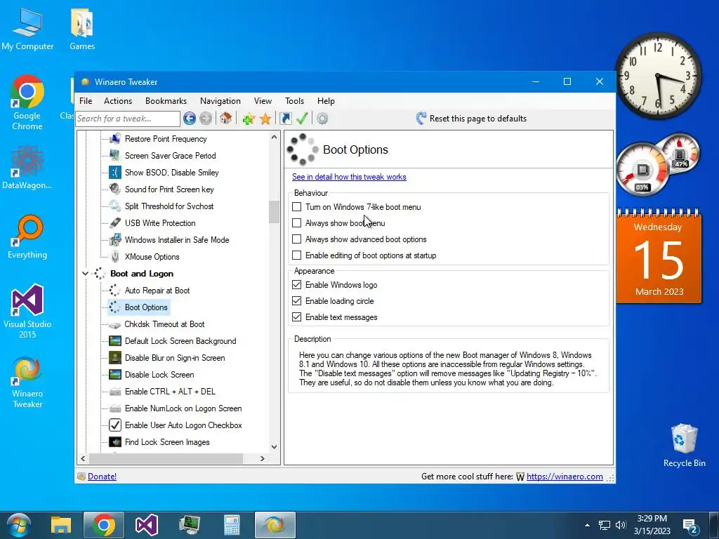Open bookmarks via the orange star icon

(x=265, y=119)
